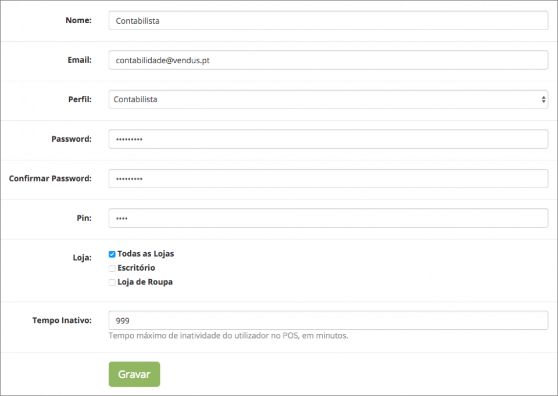Click inside the Pin input field

click(x=328, y=218)
